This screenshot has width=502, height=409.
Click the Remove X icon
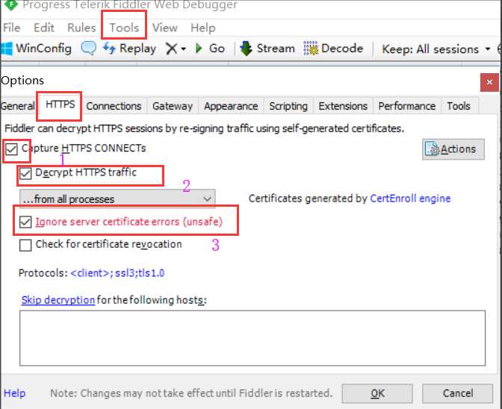(171, 49)
